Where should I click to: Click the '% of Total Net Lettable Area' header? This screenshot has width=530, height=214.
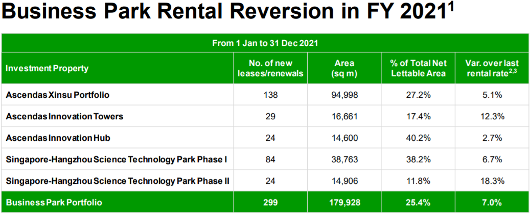tap(418, 69)
